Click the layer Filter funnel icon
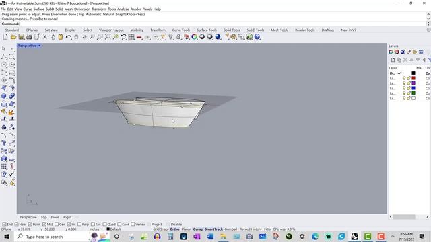The image size is (431, 242). tap(429, 60)
